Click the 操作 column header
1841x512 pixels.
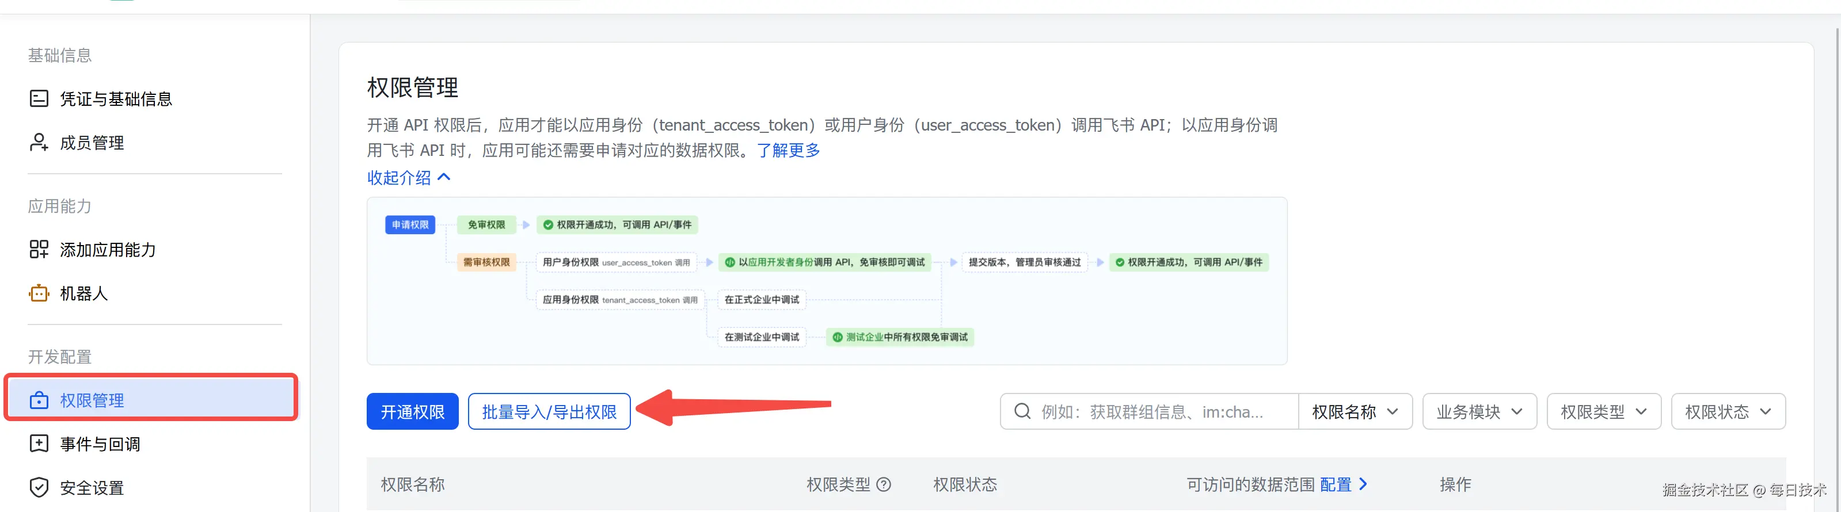point(1455,485)
